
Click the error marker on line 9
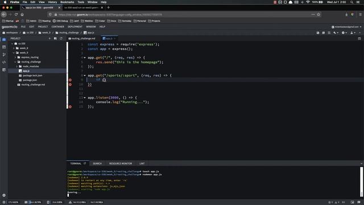(x=70, y=80)
